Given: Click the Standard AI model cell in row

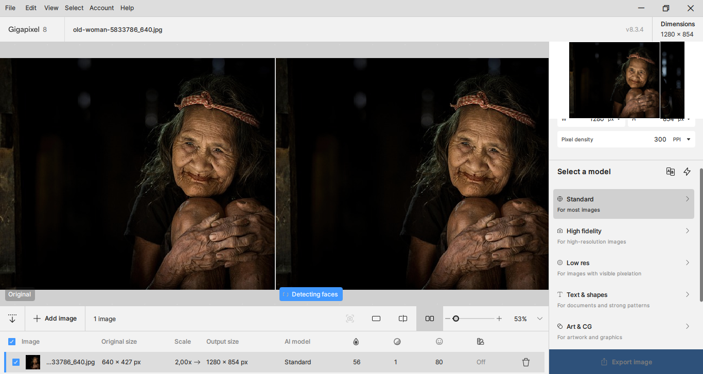Looking at the screenshot, I should tap(298, 362).
